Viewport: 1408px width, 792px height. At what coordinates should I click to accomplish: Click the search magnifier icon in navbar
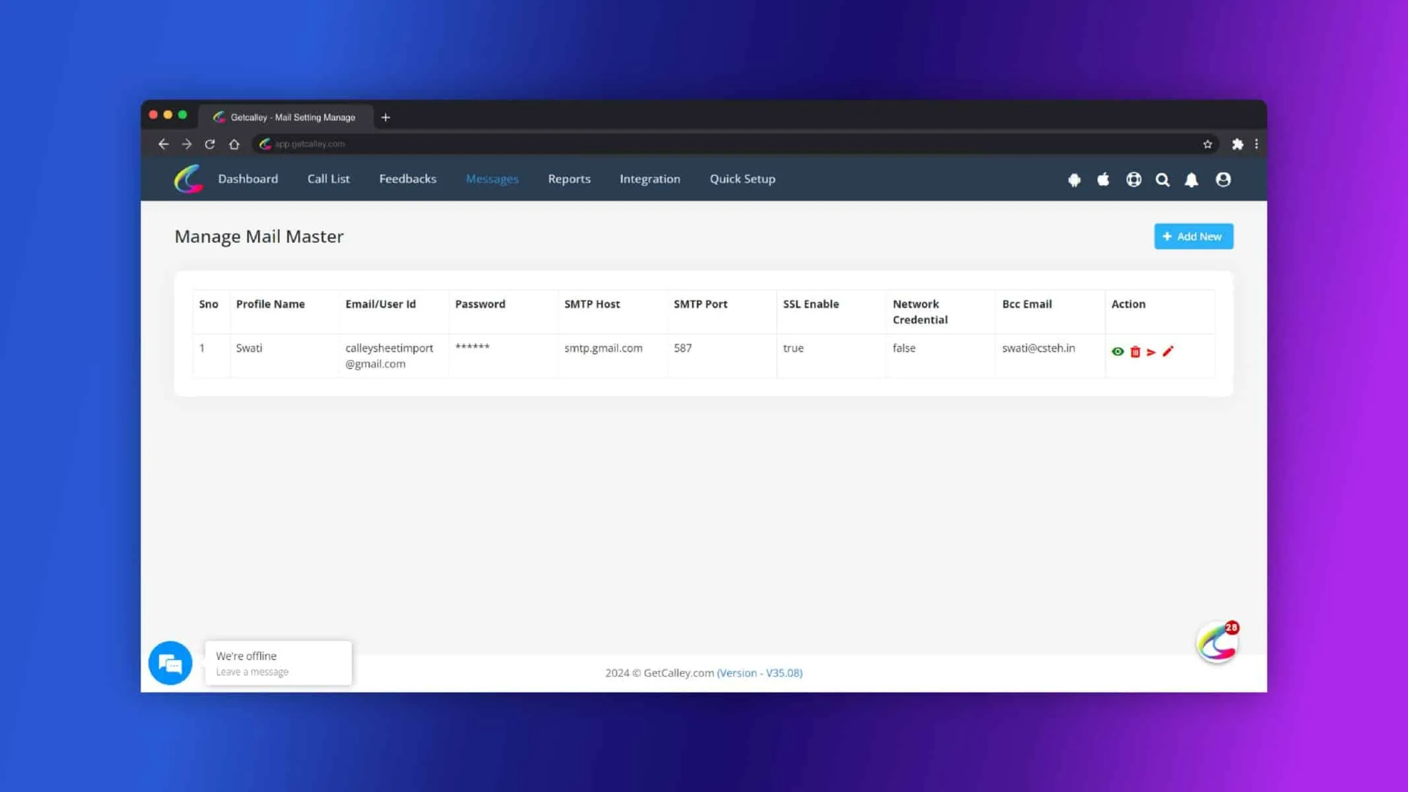(x=1162, y=180)
